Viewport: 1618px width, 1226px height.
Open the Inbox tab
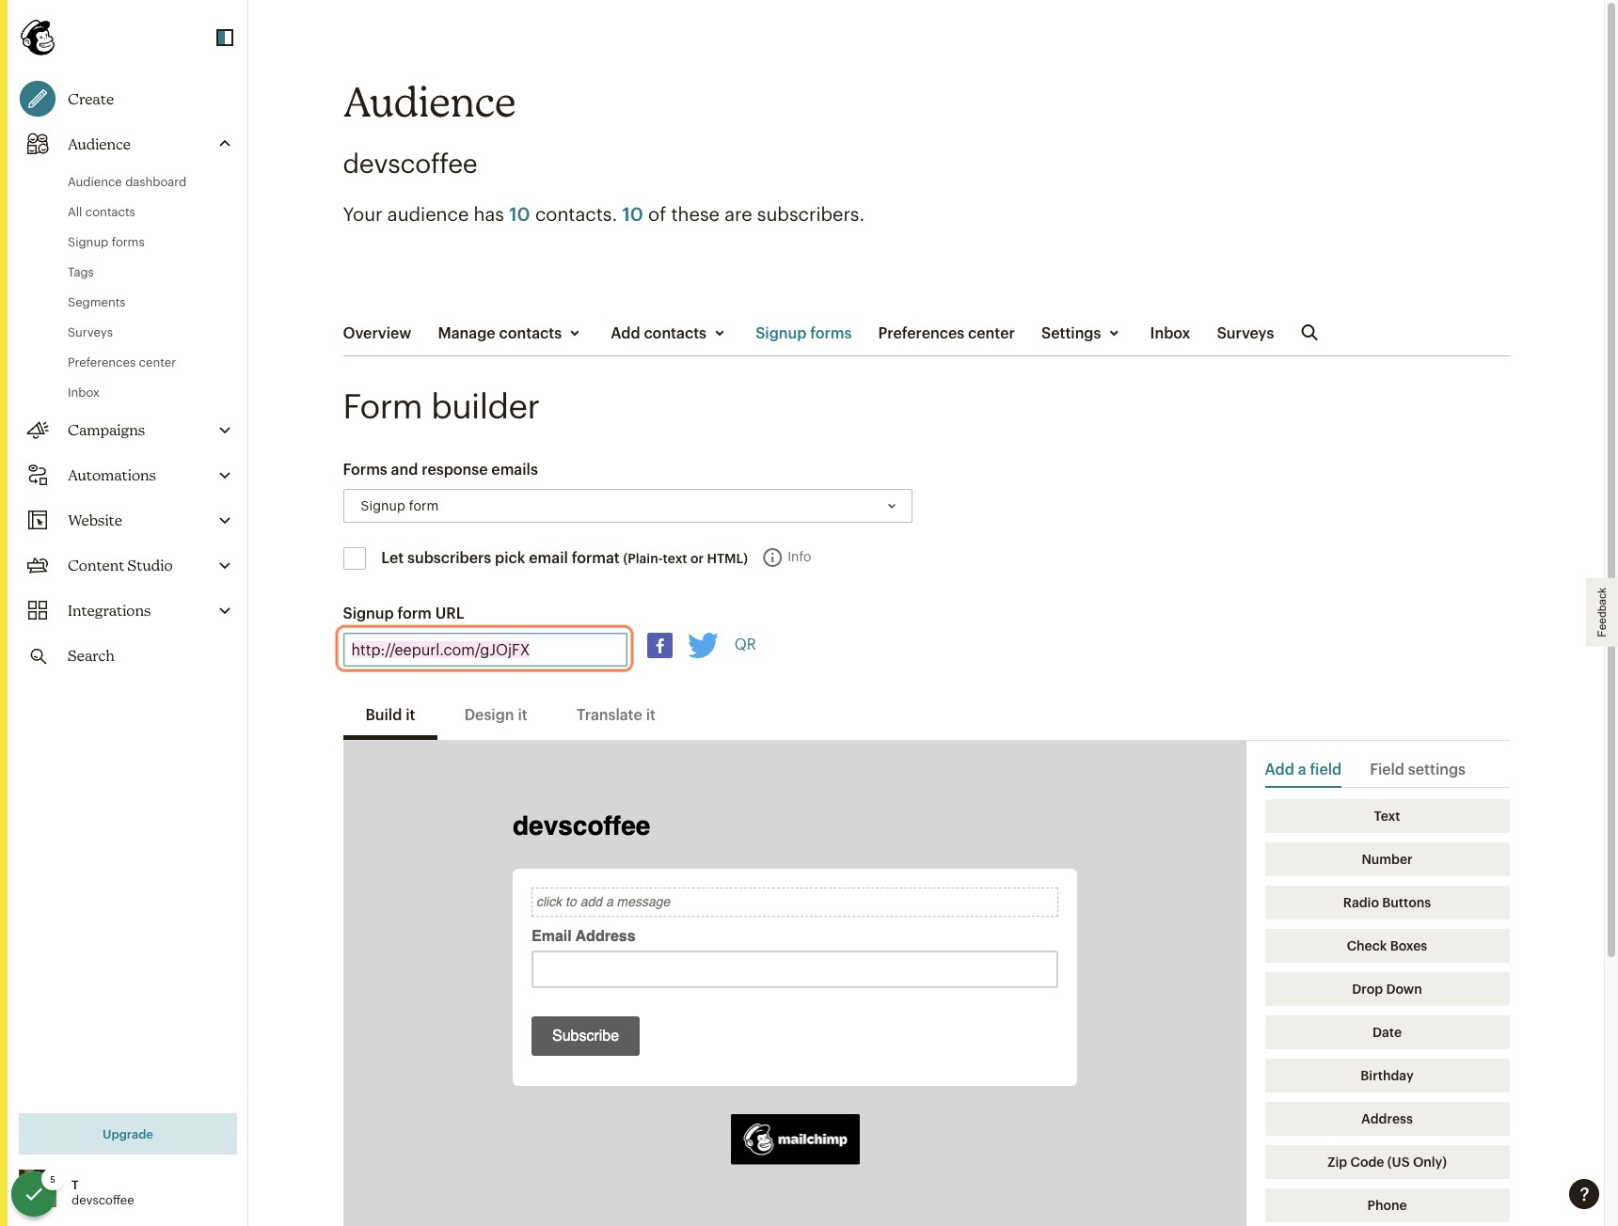tap(1169, 333)
